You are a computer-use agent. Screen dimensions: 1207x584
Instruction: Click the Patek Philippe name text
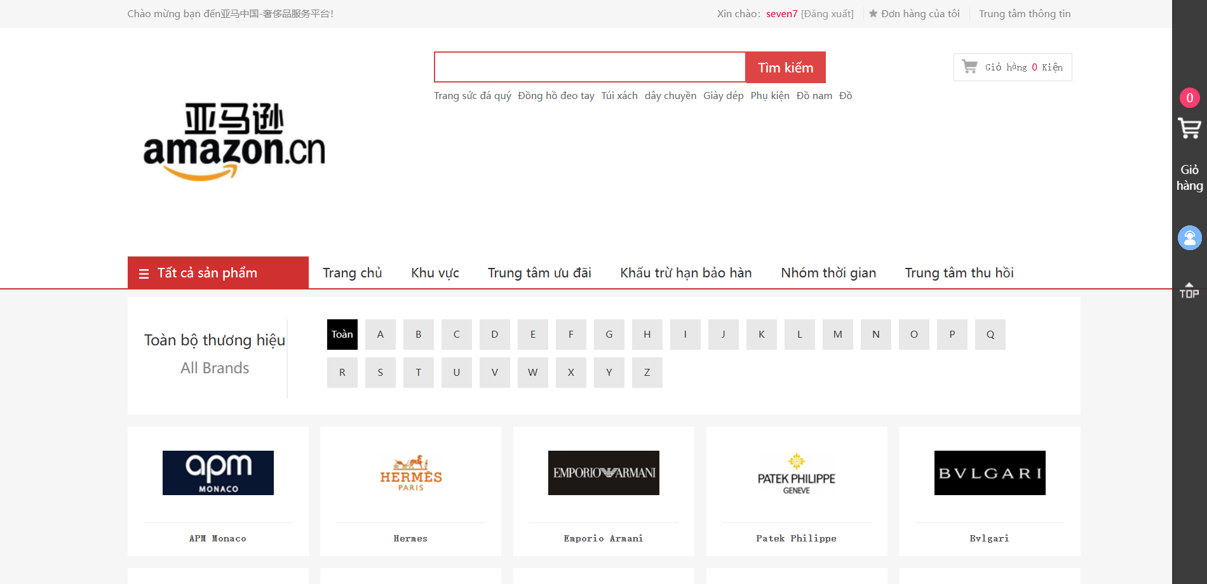click(797, 538)
